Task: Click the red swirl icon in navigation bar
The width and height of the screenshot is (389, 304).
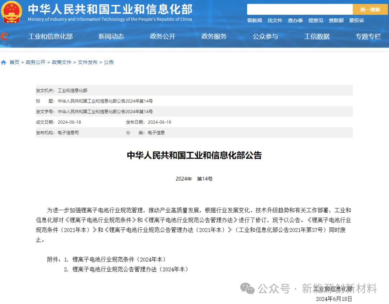Action: click(5, 36)
